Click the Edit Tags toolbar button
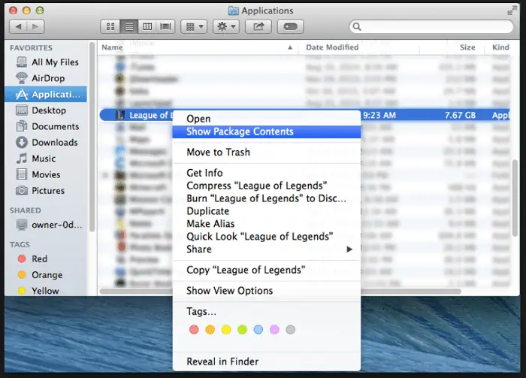This screenshot has height=378, width=526. [291, 26]
